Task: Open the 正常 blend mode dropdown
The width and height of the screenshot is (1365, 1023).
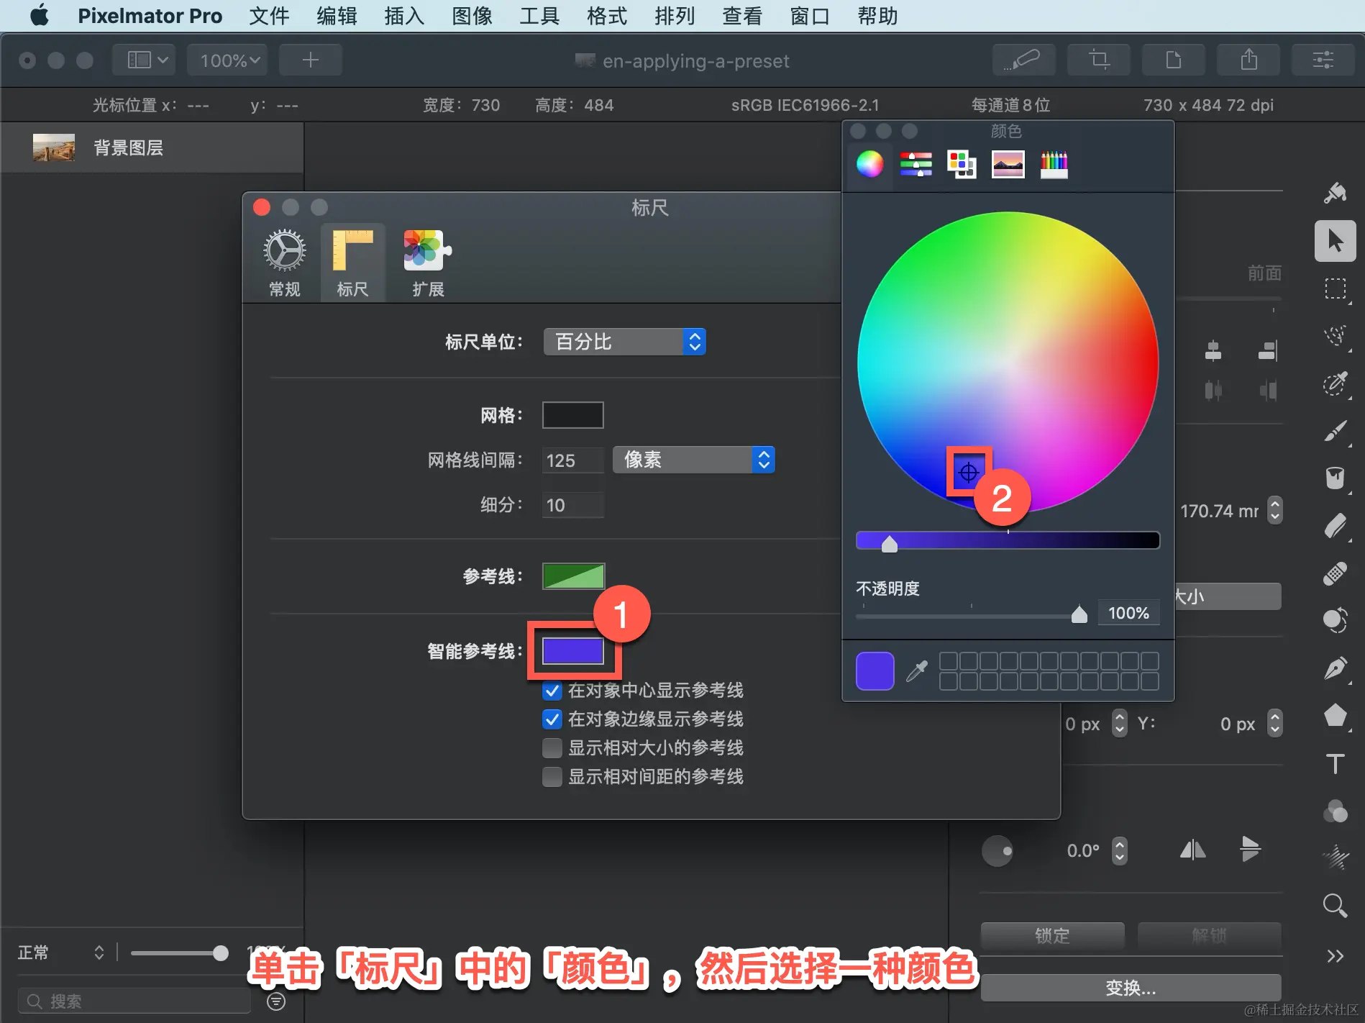Action: (x=61, y=952)
